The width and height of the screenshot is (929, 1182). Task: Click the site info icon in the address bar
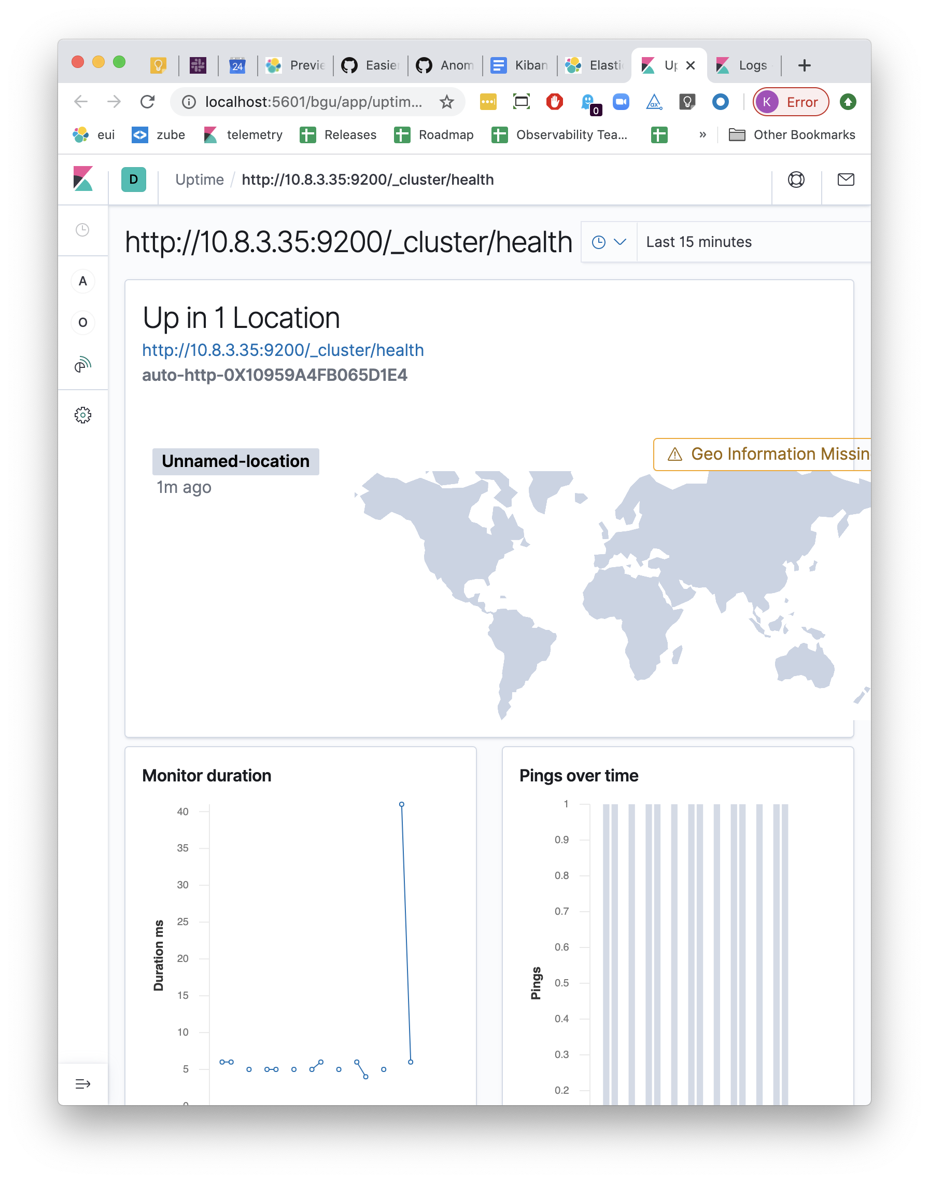[189, 102]
